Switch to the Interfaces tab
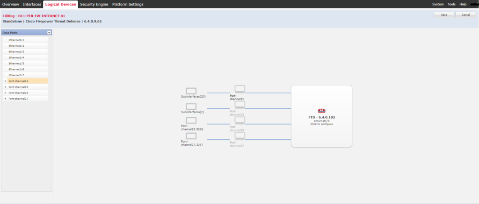Viewport: 479px width, 204px height. (32, 4)
